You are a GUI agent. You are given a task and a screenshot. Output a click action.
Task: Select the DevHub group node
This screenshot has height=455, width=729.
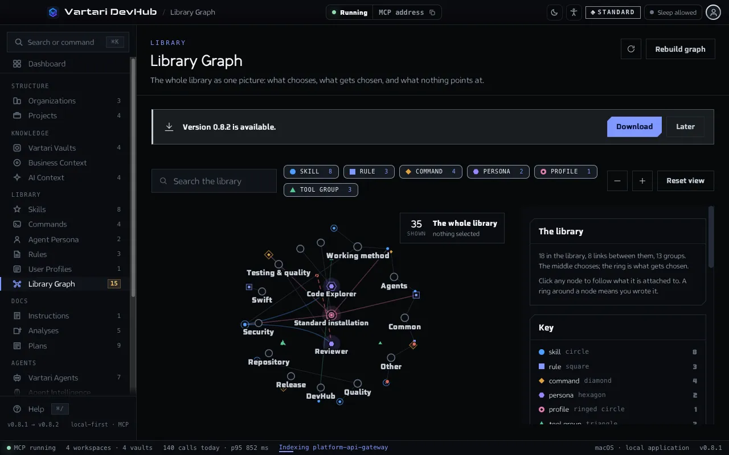(321, 388)
